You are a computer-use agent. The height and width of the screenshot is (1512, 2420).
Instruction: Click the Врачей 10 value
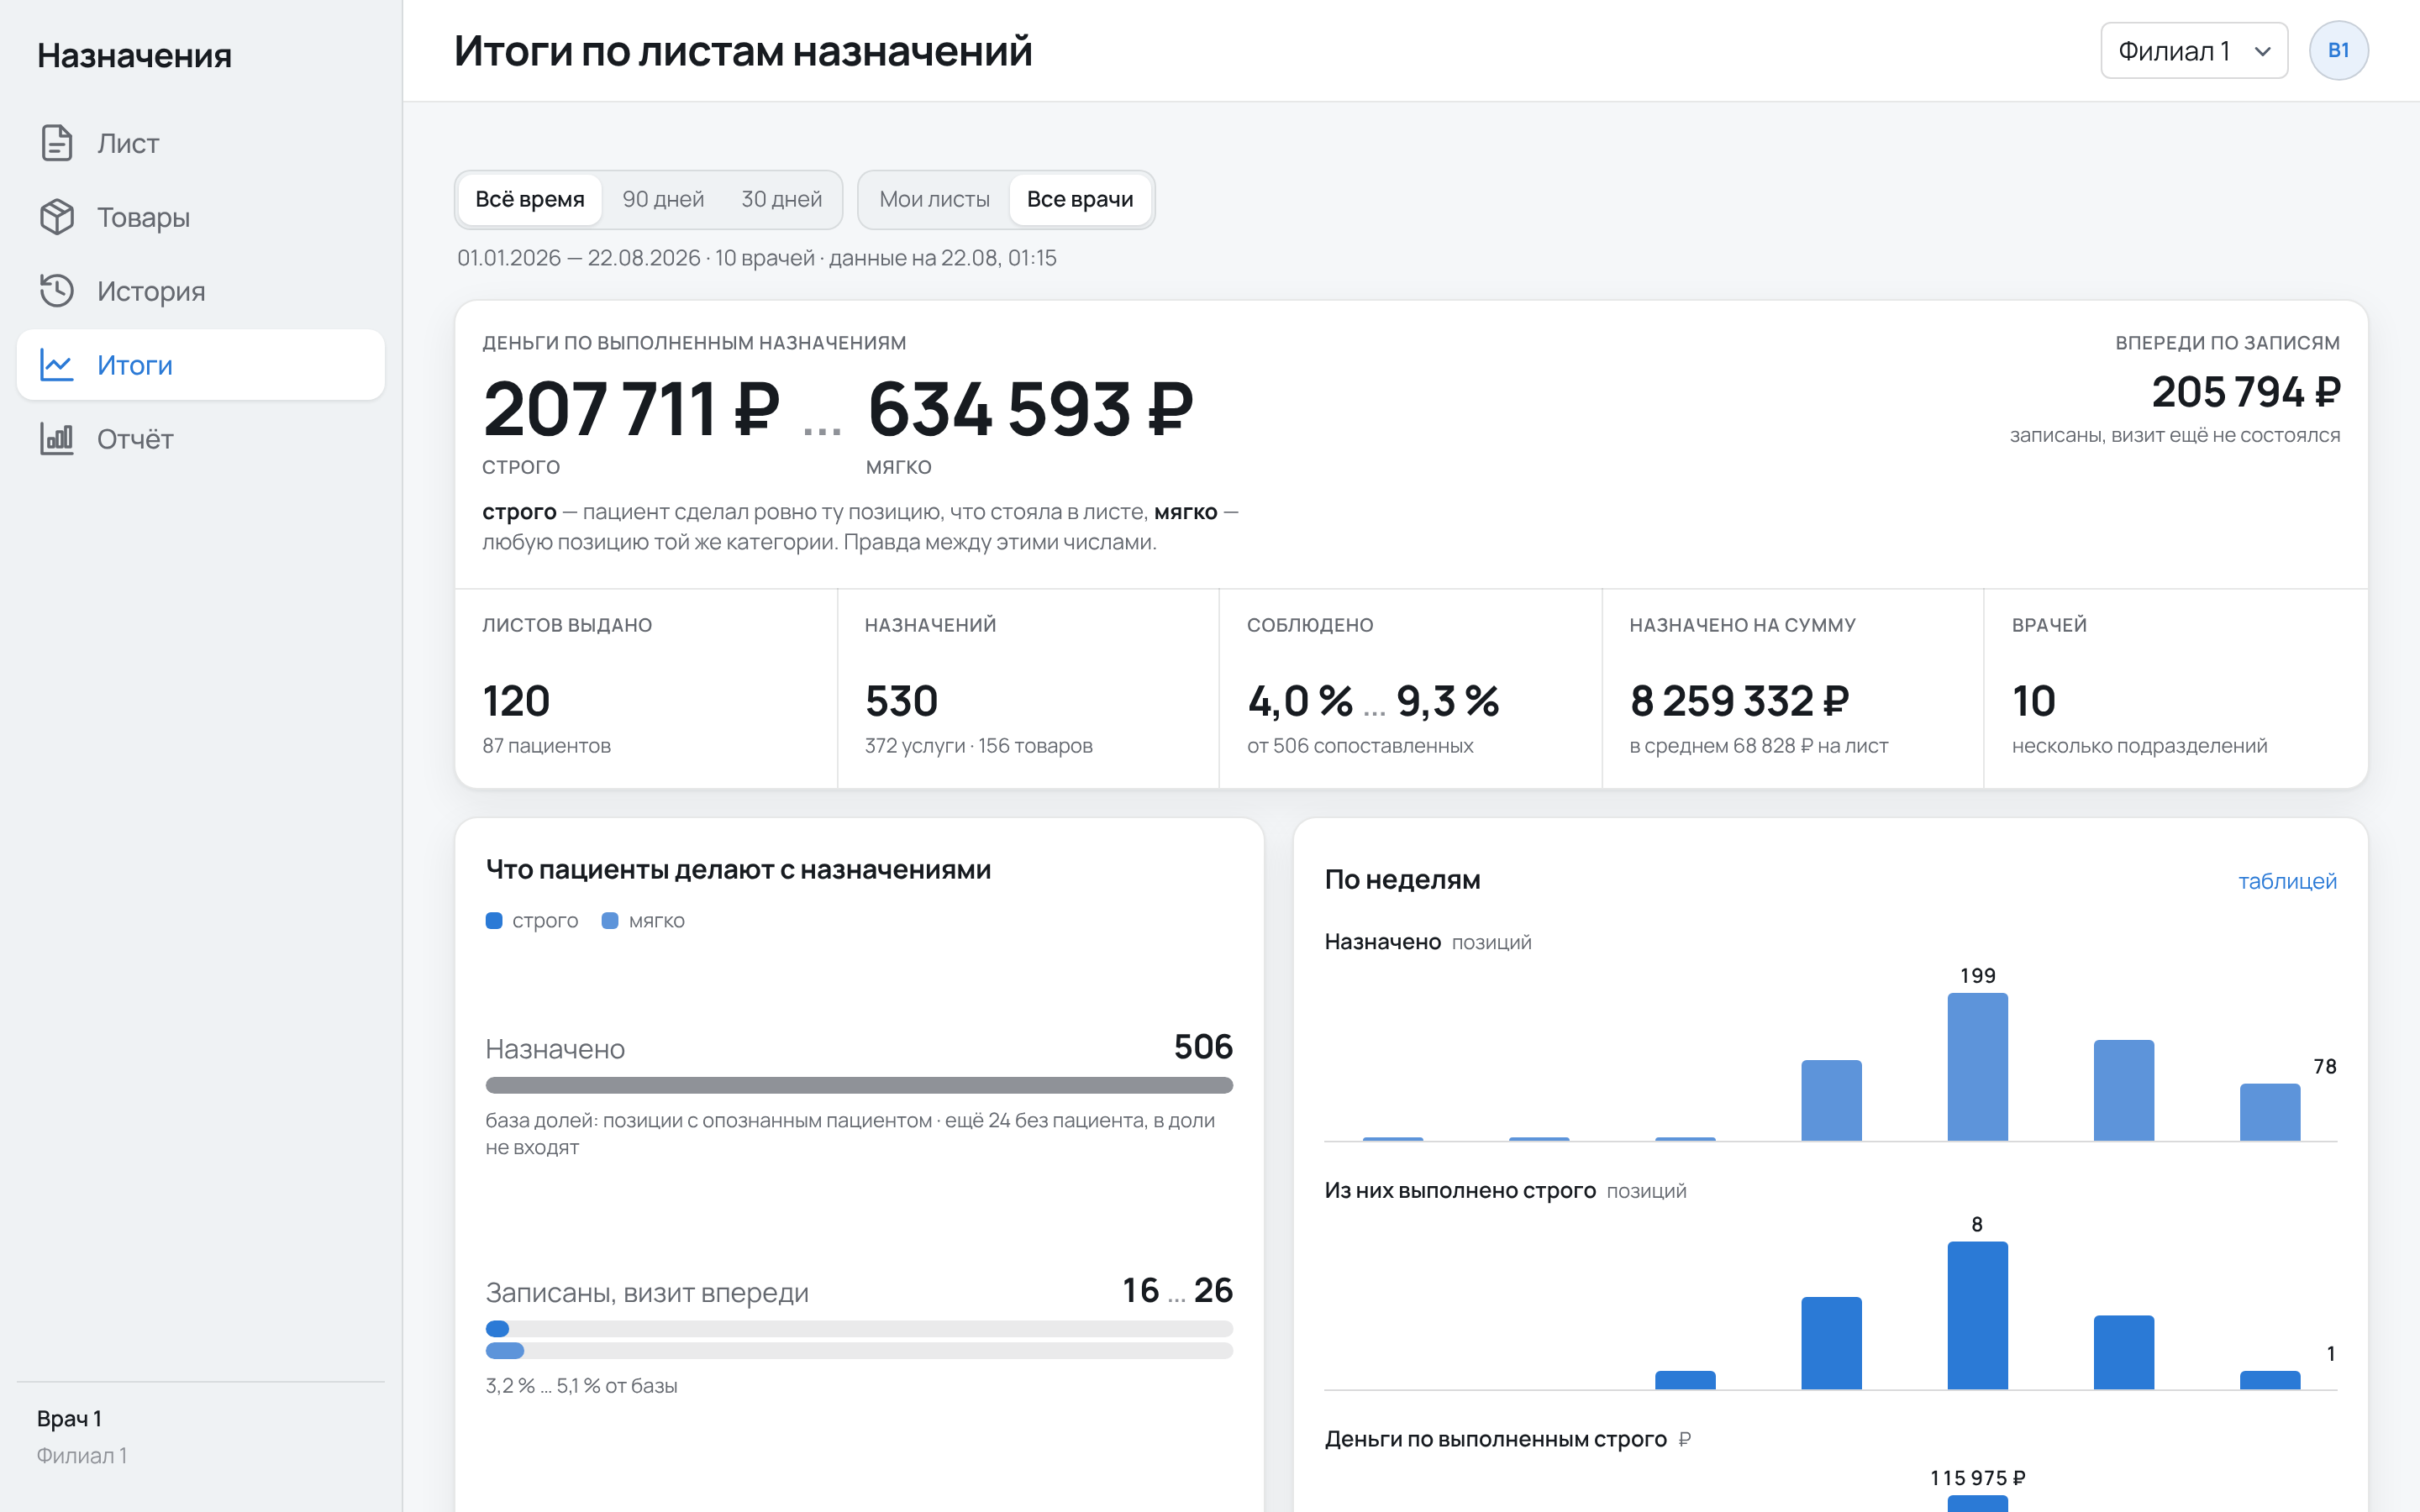pyautogui.click(x=2033, y=701)
